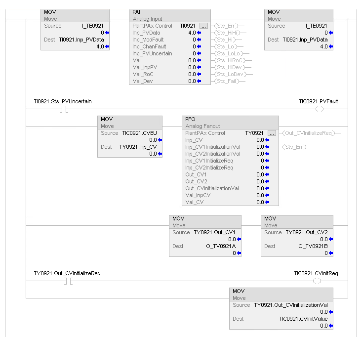
Task: Click the Inp_CV value in the PFO block
Action: click(261, 140)
